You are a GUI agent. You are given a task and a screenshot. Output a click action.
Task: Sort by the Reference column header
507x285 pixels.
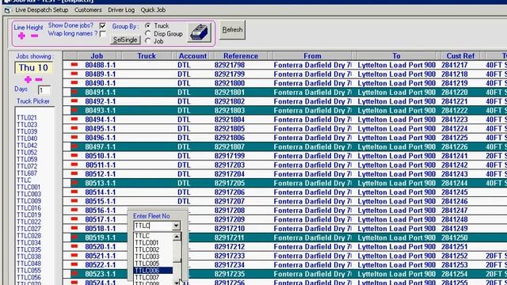pos(241,56)
